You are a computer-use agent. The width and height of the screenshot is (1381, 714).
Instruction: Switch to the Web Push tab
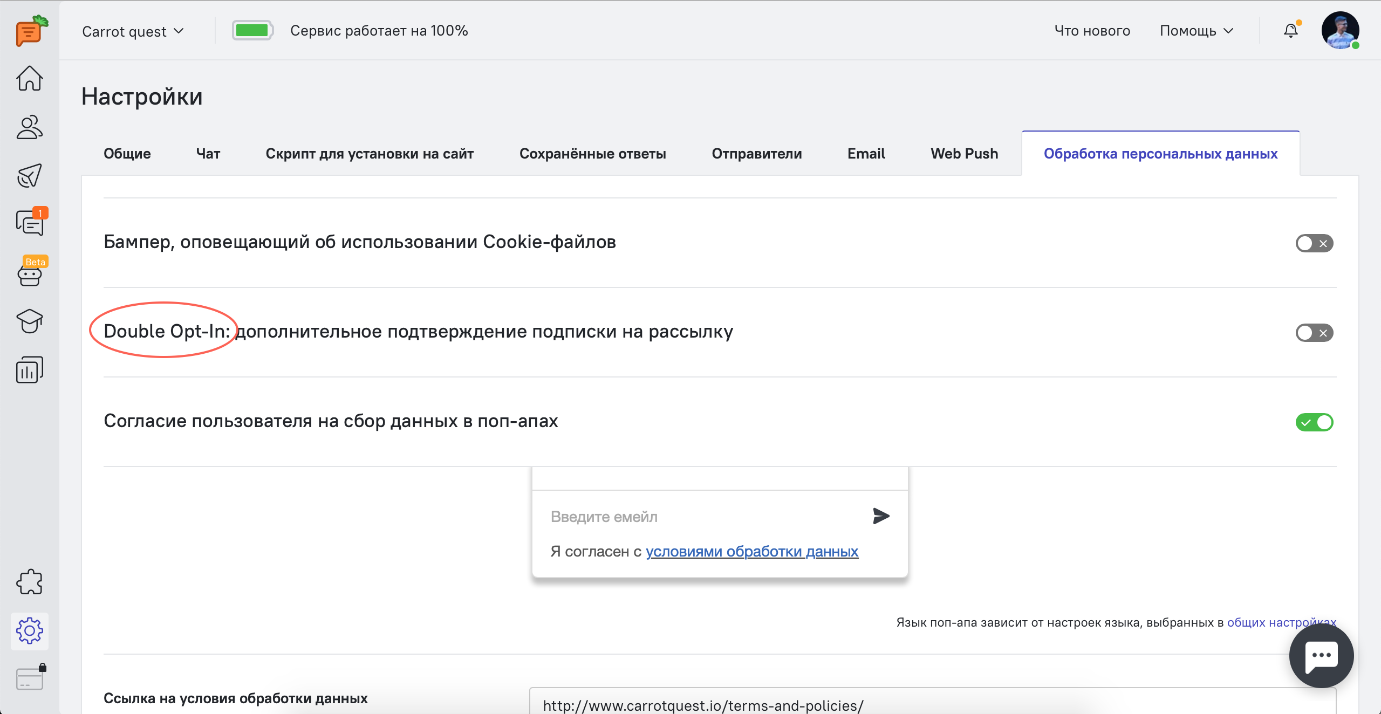point(964,154)
